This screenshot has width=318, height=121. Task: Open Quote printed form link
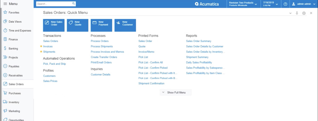coord(142,46)
